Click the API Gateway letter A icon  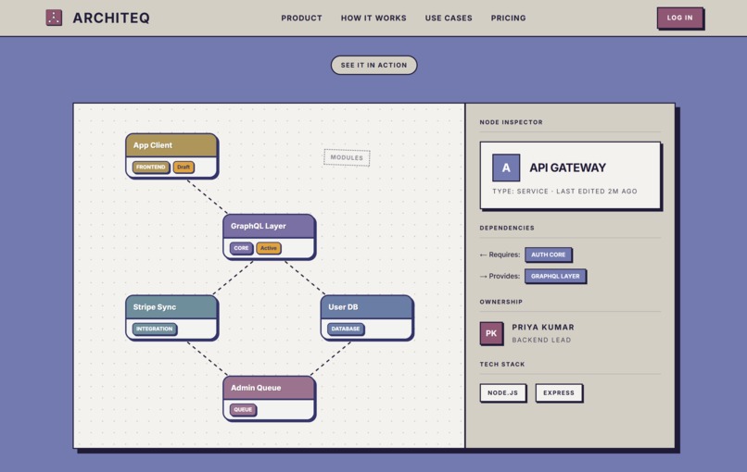point(506,168)
